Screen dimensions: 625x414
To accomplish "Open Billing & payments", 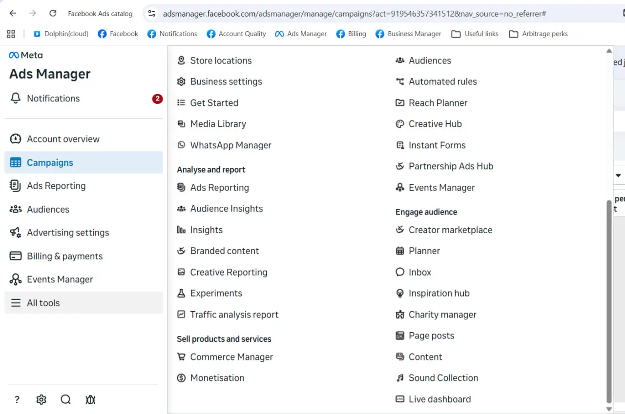I will click(x=83, y=256).
